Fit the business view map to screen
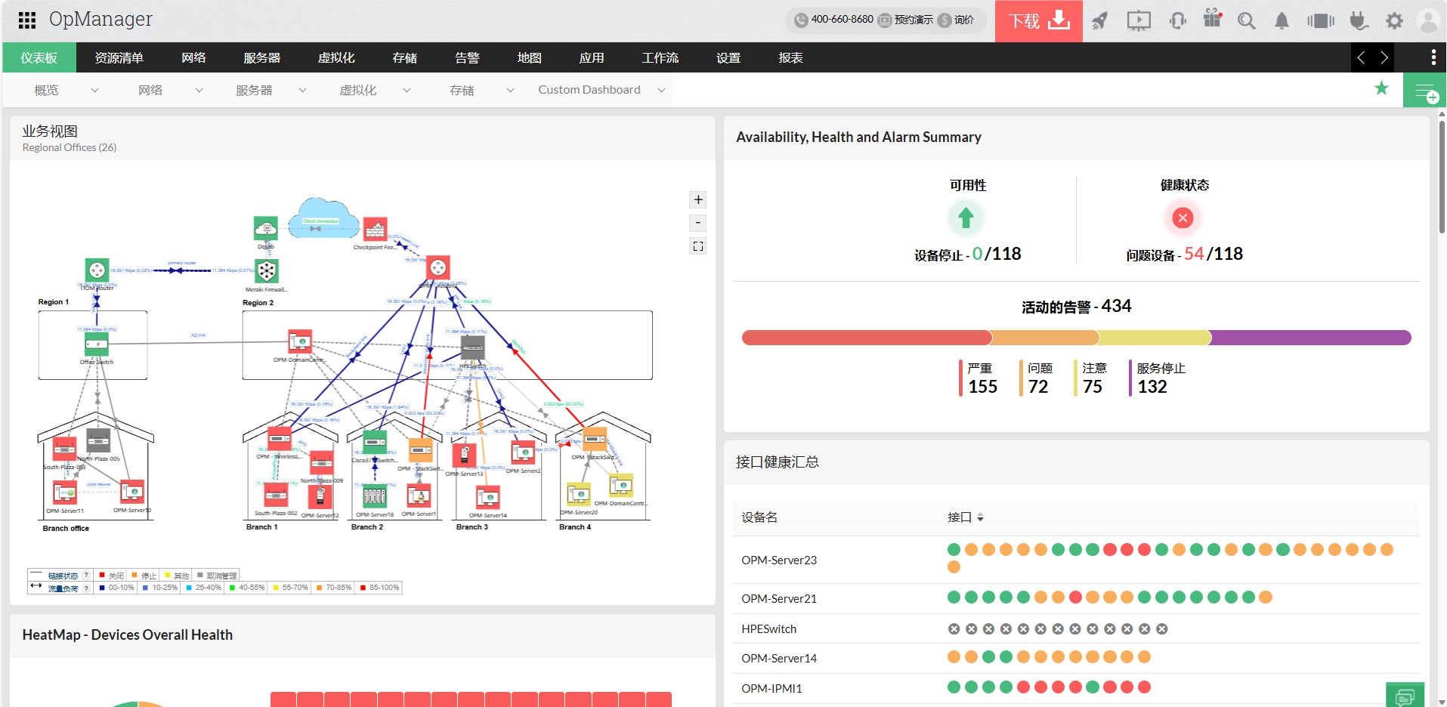Screen dimensions: 1447x707 (698, 246)
